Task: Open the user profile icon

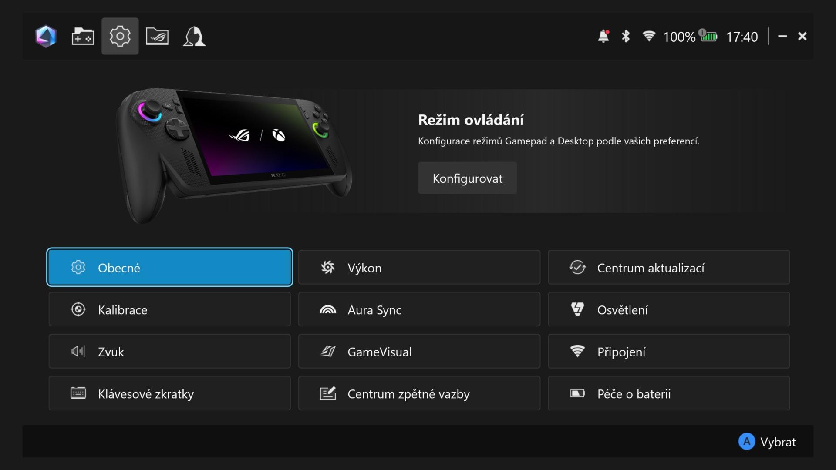Action: 194,36
